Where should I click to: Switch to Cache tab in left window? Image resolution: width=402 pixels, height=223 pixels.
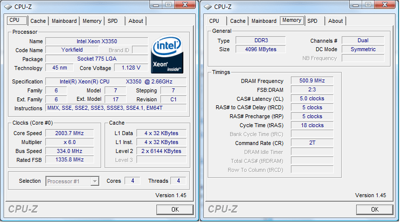[x=38, y=21]
